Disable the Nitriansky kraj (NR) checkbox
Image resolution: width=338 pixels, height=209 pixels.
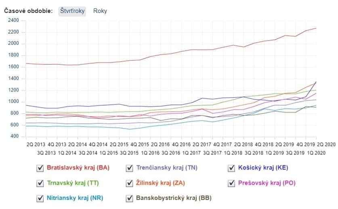40,198
